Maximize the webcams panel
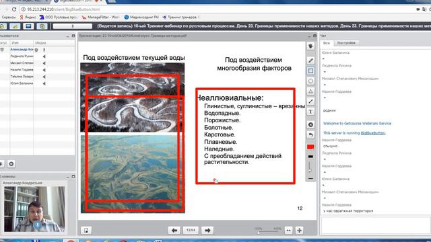 click(73, 177)
